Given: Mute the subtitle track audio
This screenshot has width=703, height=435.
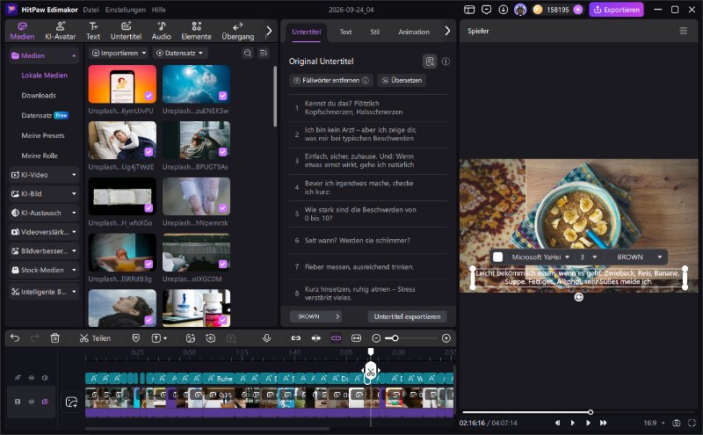Looking at the screenshot, I should (x=45, y=378).
